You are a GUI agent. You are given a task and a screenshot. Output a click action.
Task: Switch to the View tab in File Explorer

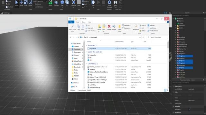pyautogui.click(x=90, y=22)
